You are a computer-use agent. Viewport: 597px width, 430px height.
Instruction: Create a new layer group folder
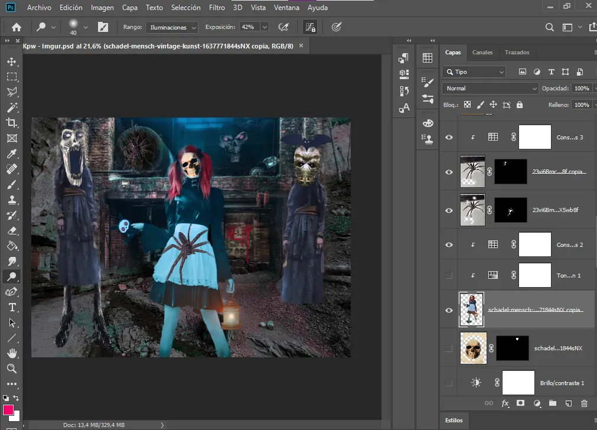pyautogui.click(x=553, y=403)
